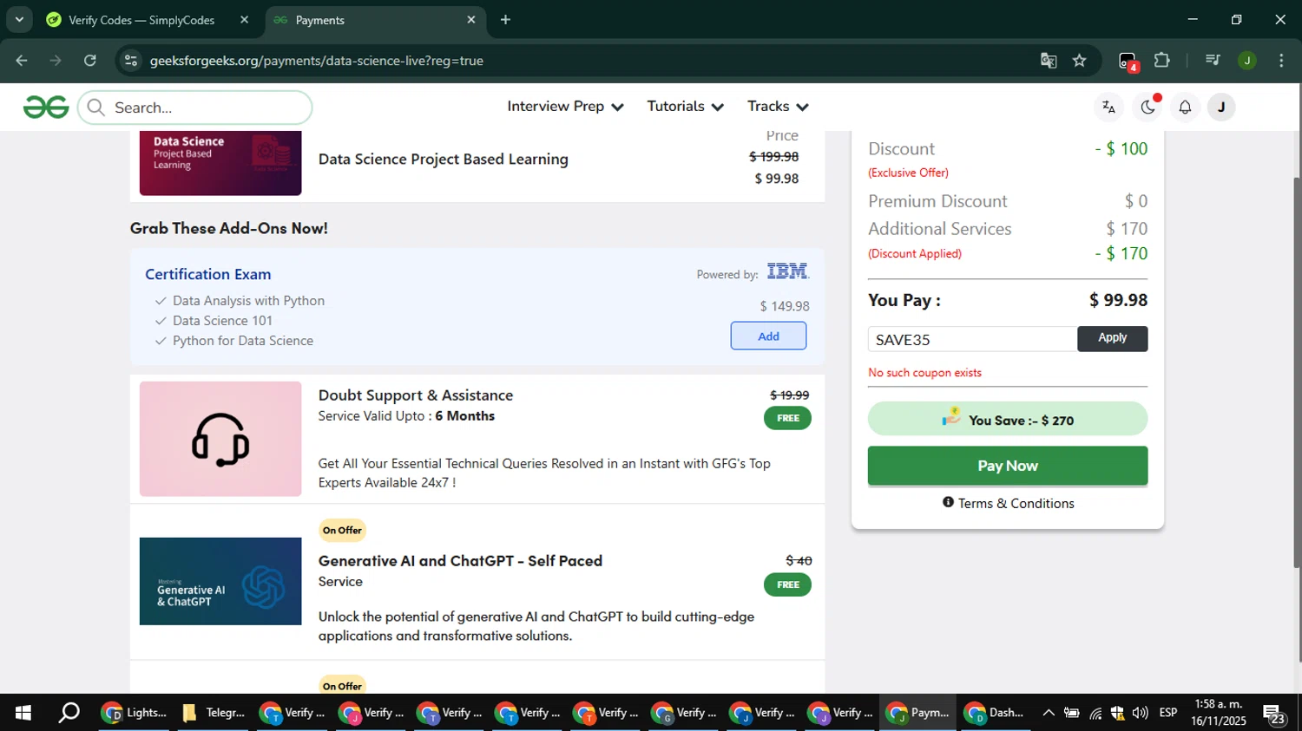Click the Generative AI and ChatGPT - Self Paced title
1302x731 pixels.
(460, 561)
